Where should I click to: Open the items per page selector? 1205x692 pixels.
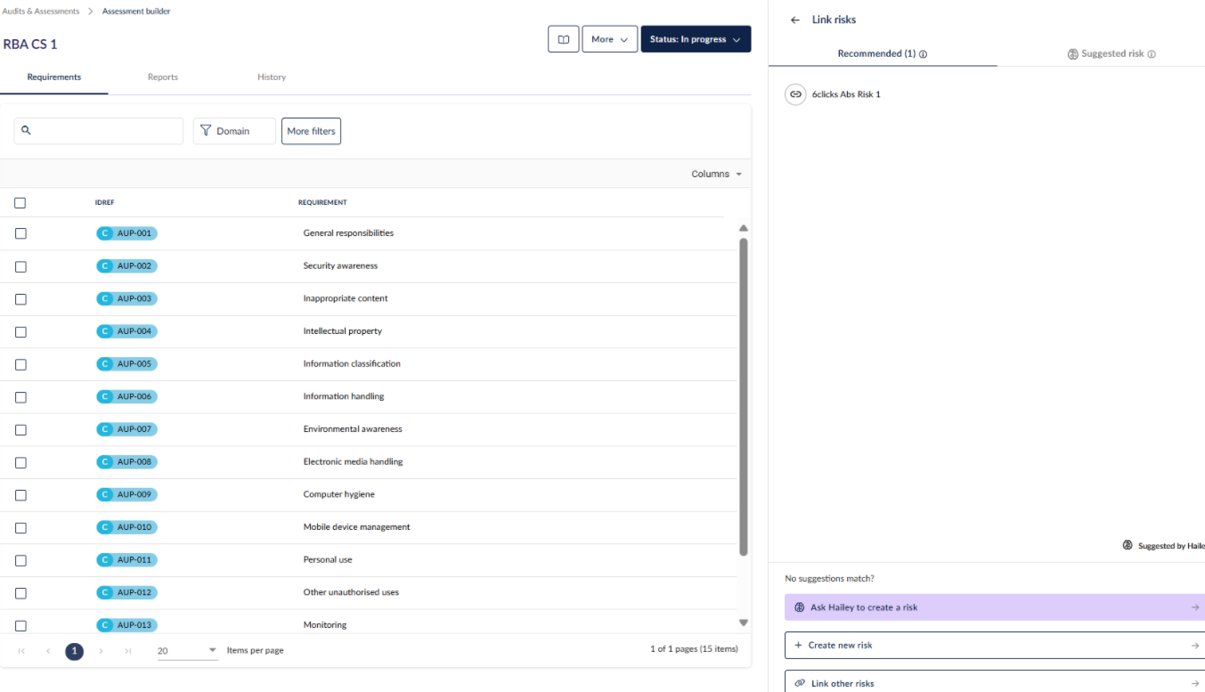click(188, 651)
